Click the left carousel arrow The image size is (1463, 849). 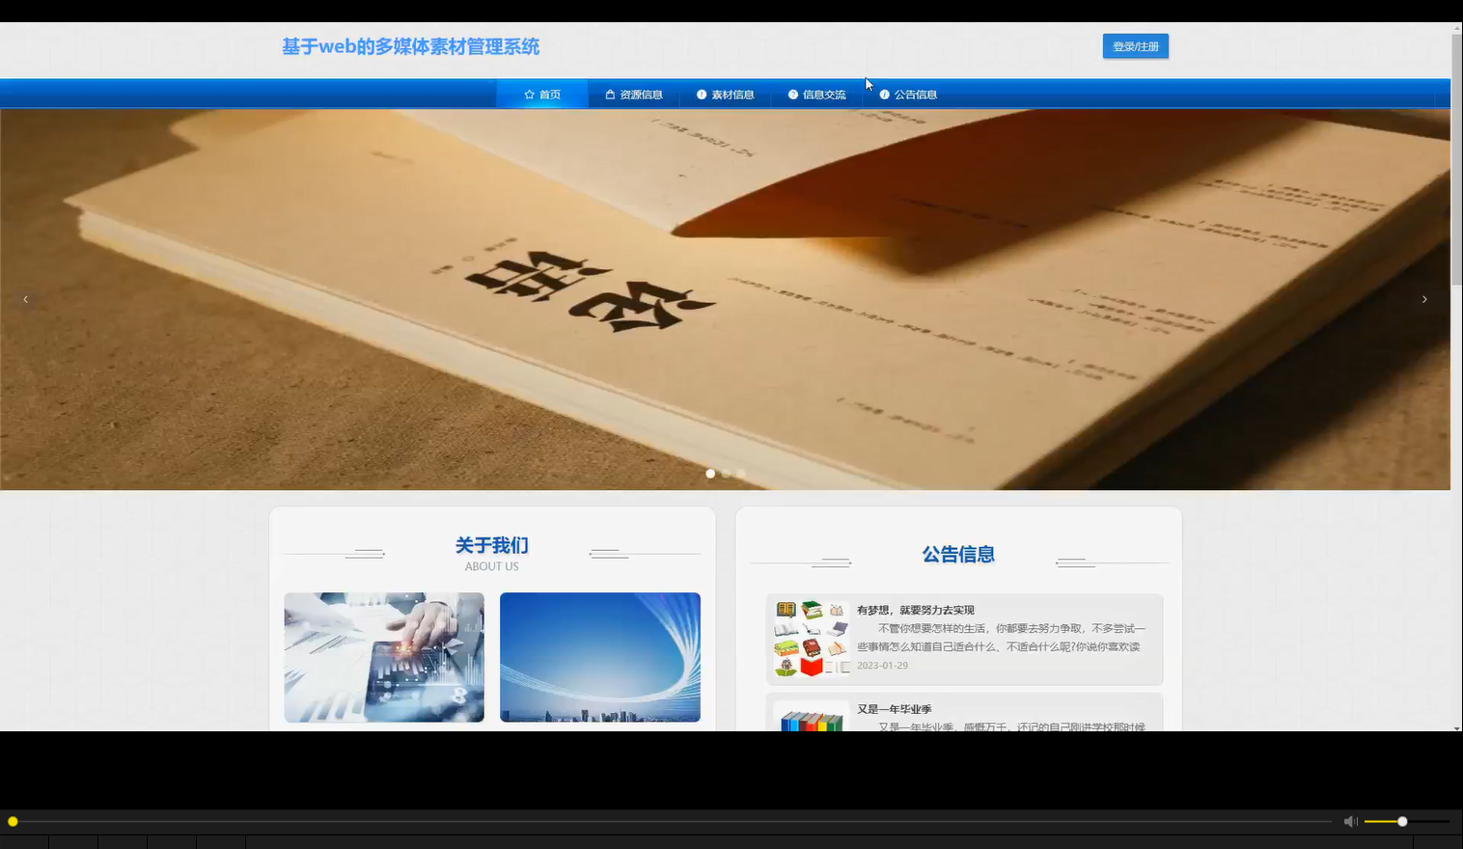pyautogui.click(x=25, y=299)
